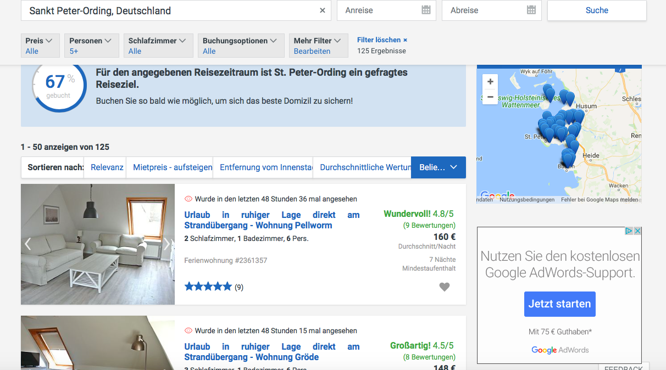Click '125 Ergebnisse' result count
Image resolution: width=666 pixels, height=370 pixels.
click(381, 51)
